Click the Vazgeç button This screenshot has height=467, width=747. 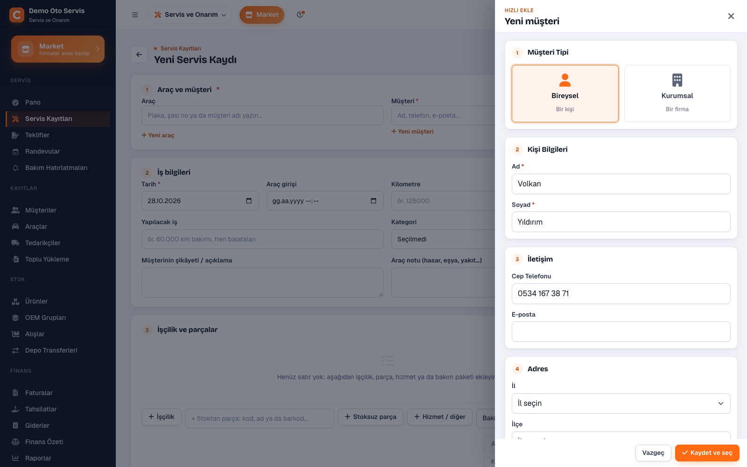click(653, 453)
